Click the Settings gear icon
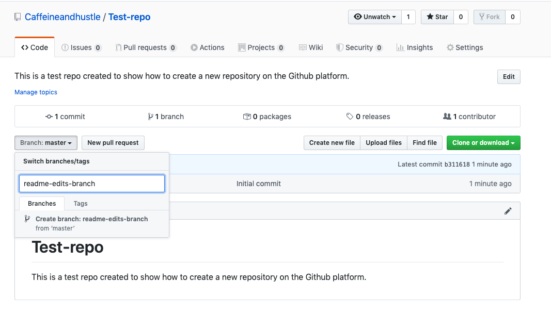This screenshot has height=314, width=551. click(450, 47)
